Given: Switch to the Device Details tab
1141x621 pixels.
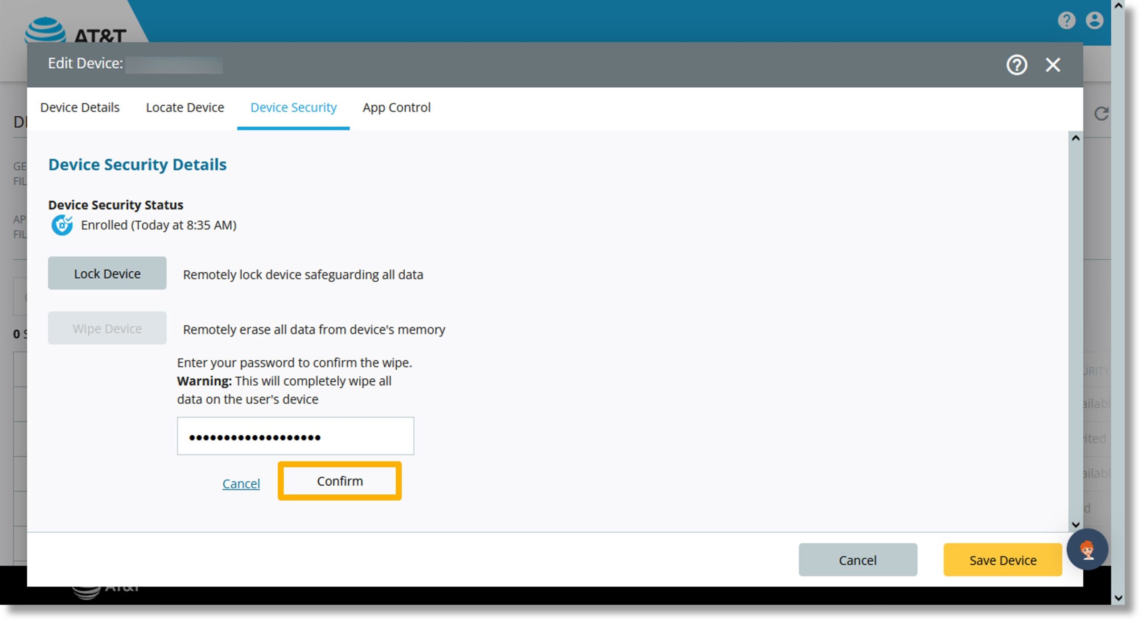Looking at the screenshot, I should click(79, 107).
